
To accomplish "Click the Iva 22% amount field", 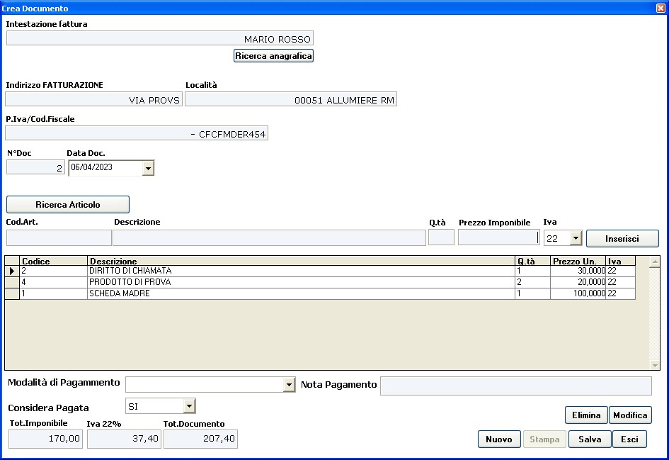I will (x=124, y=439).
